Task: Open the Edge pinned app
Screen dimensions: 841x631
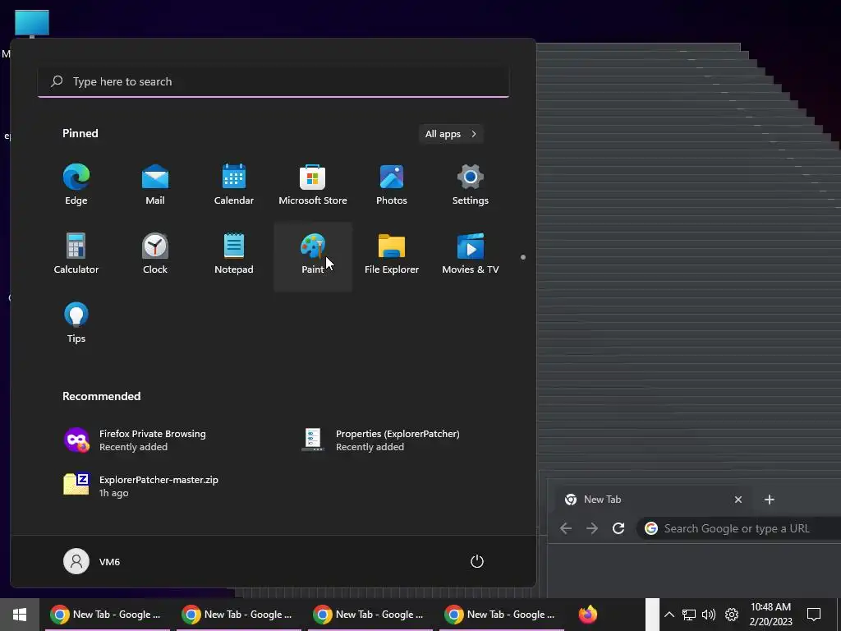Action: pyautogui.click(x=76, y=185)
